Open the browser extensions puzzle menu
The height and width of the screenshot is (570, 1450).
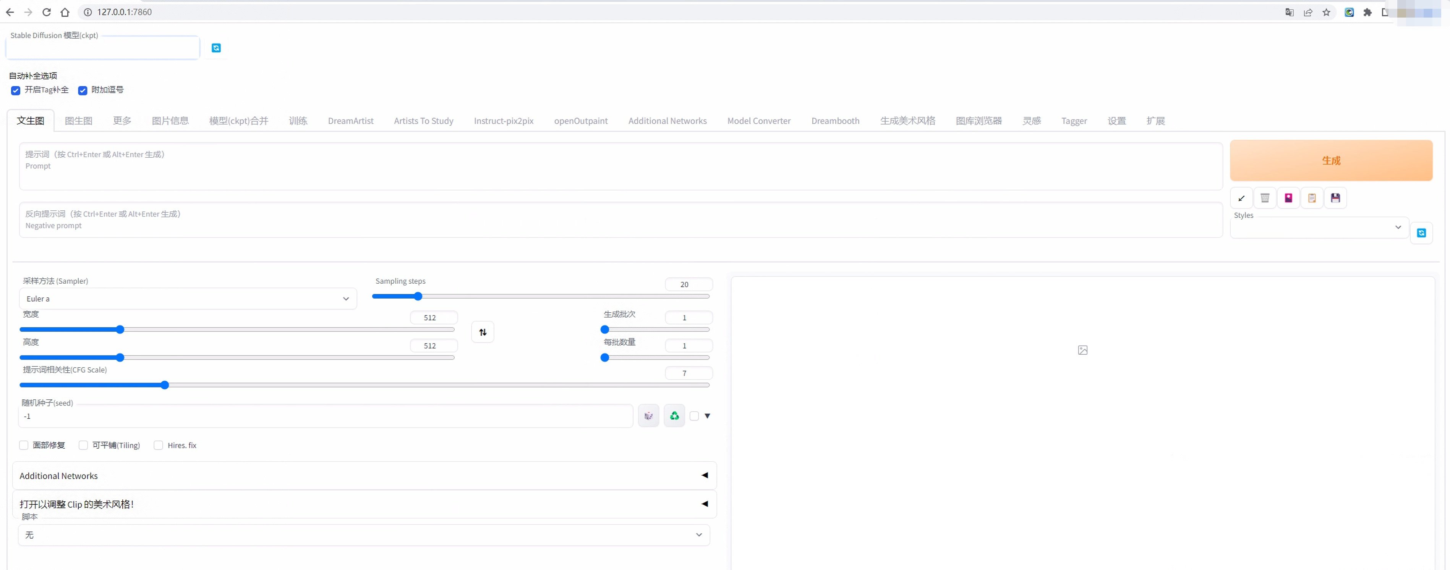click(x=1367, y=12)
